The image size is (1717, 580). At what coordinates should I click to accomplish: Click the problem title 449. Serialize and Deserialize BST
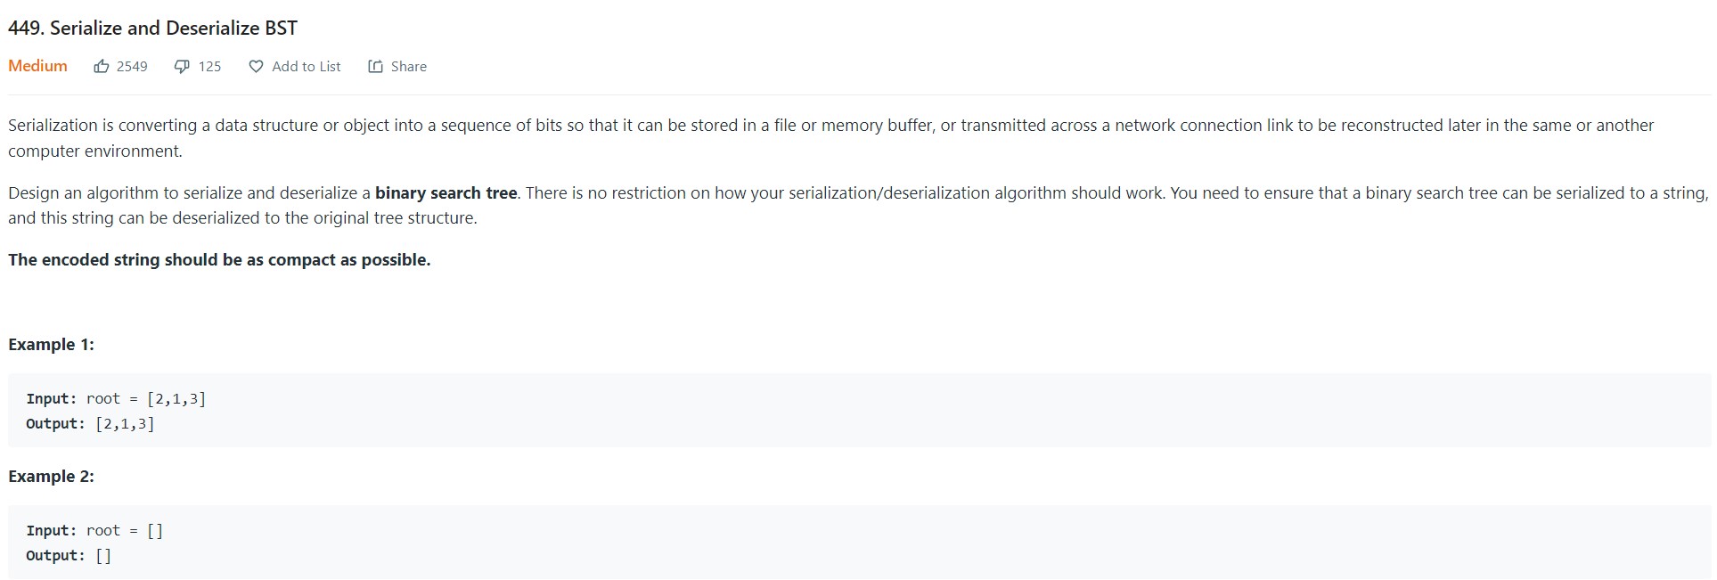coord(152,28)
